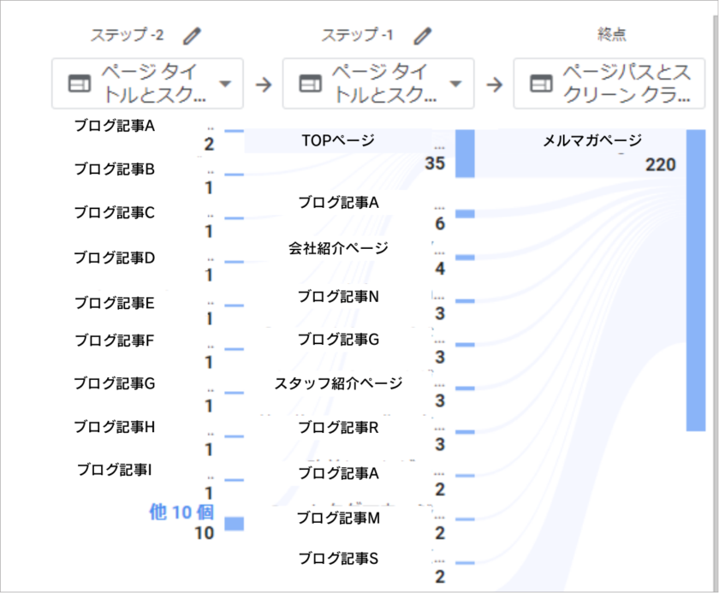The width and height of the screenshot is (719, 593).
Task: Select the 会社紹介ページ node
Action: tap(337, 249)
